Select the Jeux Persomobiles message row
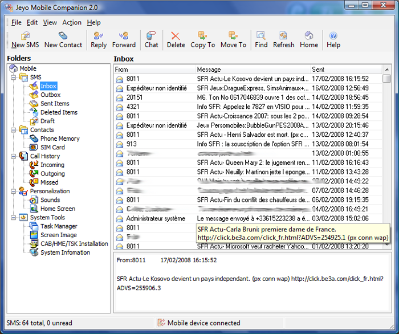Screen dimensions: 399x334 pyautogui.click(x=248, y=125)
